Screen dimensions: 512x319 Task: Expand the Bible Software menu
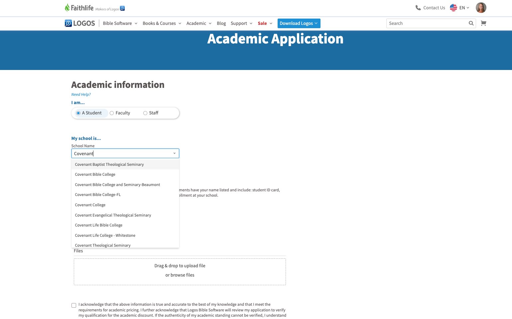(120, 23)
